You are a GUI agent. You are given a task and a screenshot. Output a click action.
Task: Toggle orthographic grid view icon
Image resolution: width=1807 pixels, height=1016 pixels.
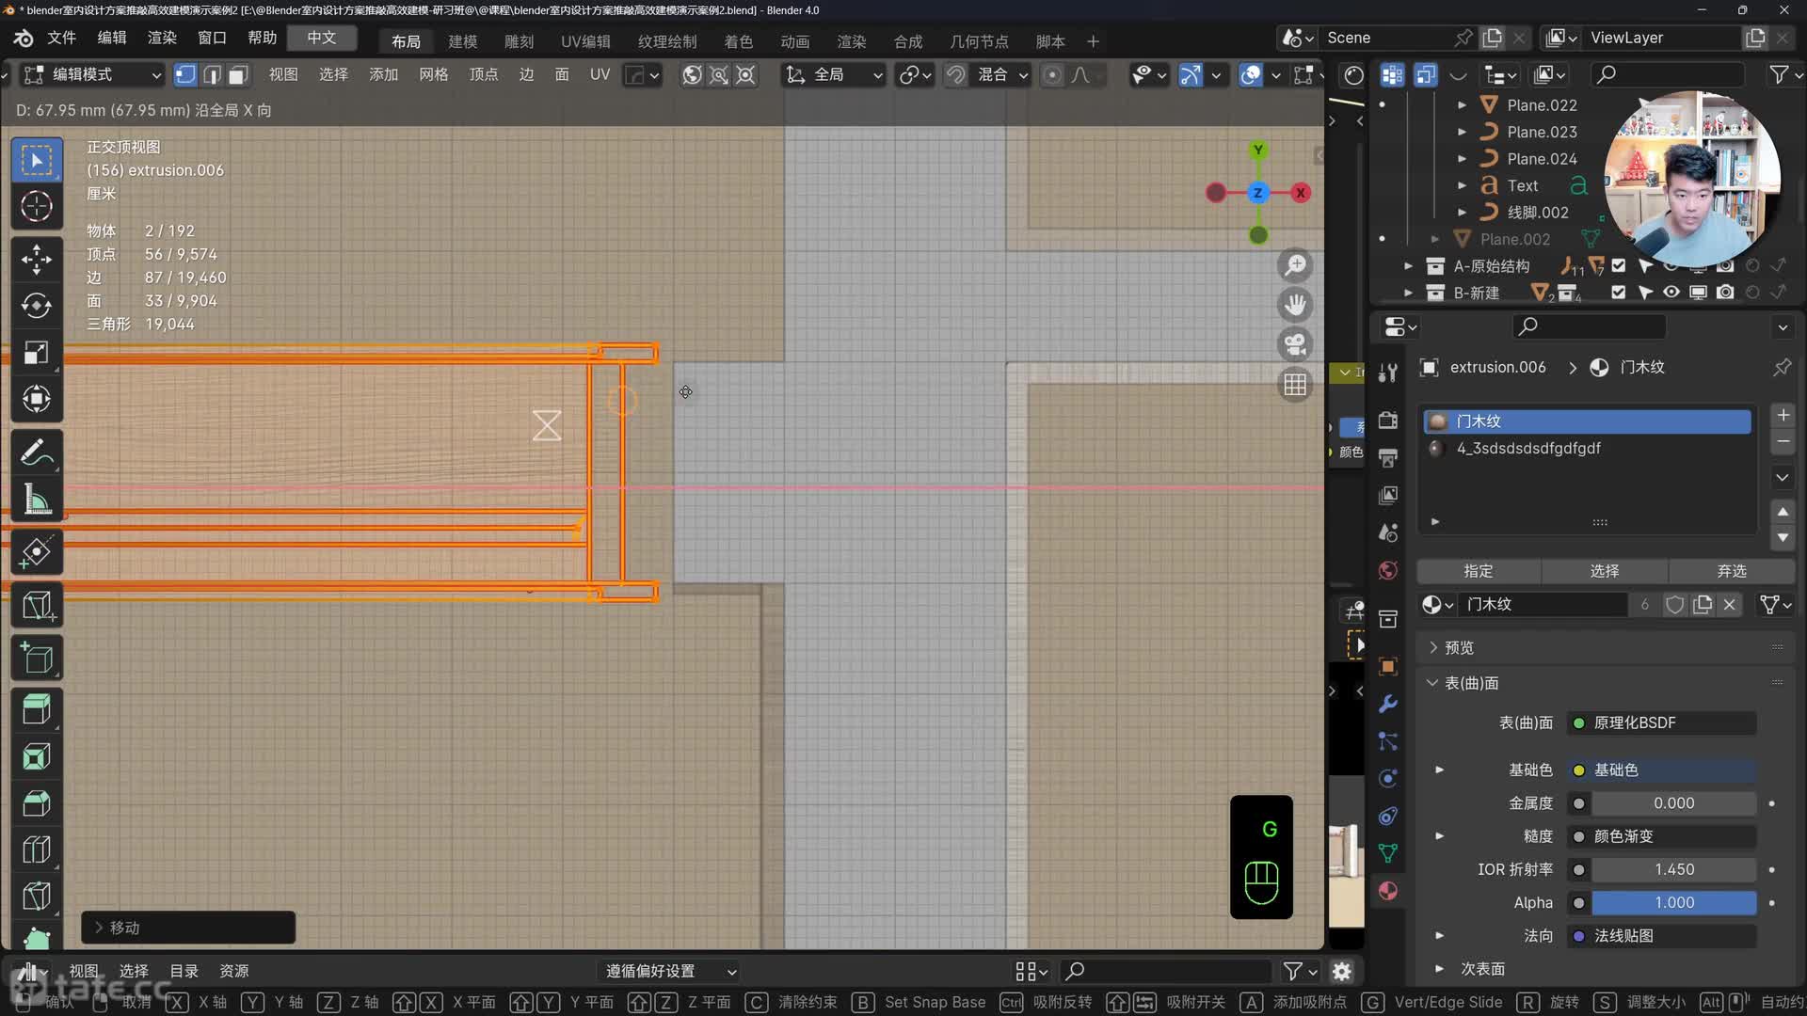(x=1295, y=385)
